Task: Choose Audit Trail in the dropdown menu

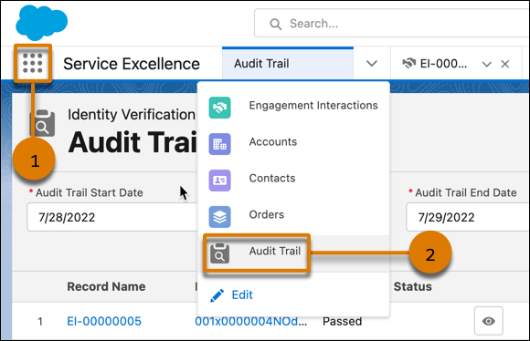Action: 293,253
